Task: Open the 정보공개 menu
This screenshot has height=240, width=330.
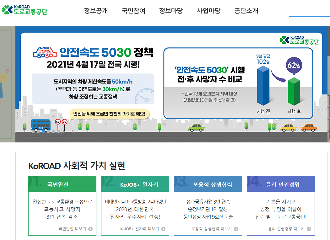Action: pos(96,11)
